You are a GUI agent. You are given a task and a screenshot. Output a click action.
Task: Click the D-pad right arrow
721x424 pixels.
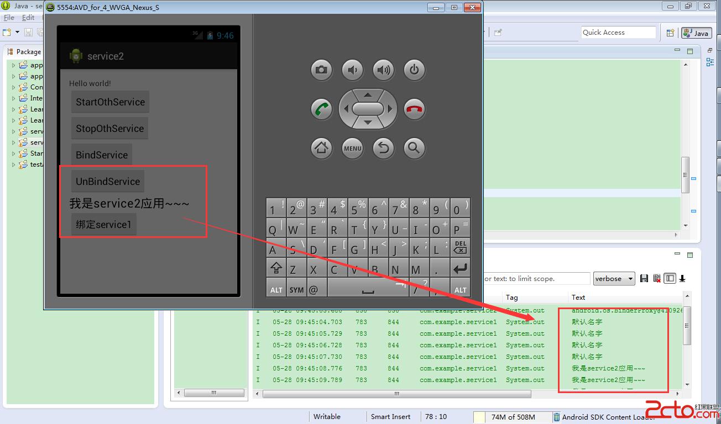point(390,109)
